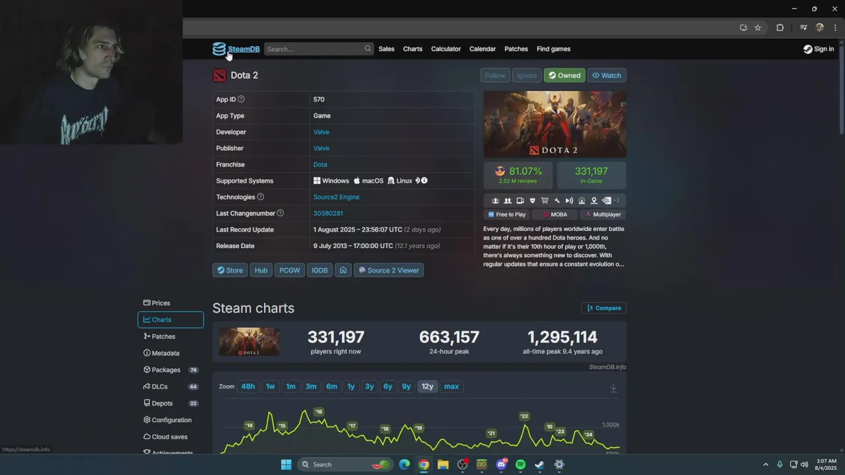845x475 pixels.
Task: Open the Technologies help question icon
Action: [x=260, y=197]
